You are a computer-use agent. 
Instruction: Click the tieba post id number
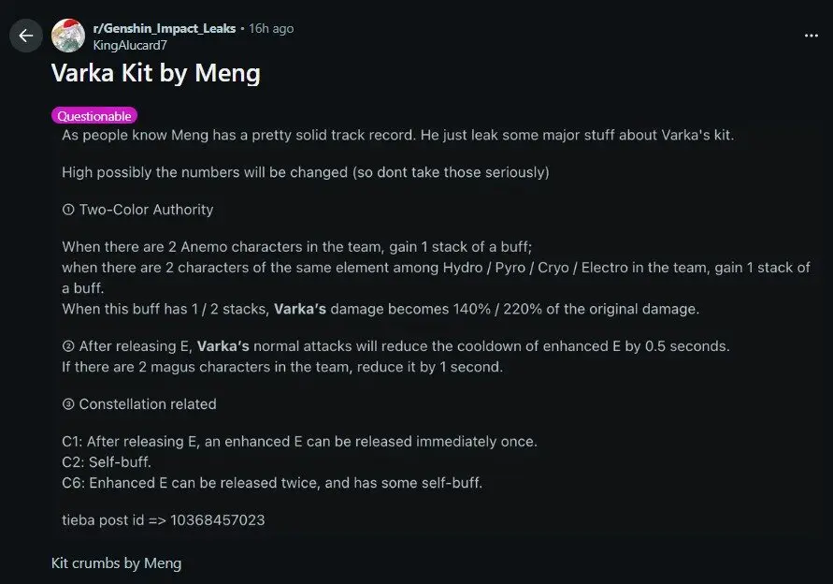pyautogui.click(x=220, y=519)
